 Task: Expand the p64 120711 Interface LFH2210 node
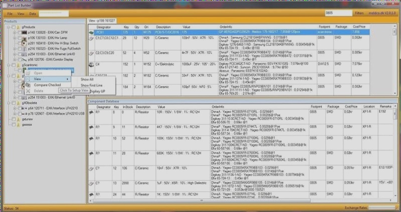[x=13, y=108]
